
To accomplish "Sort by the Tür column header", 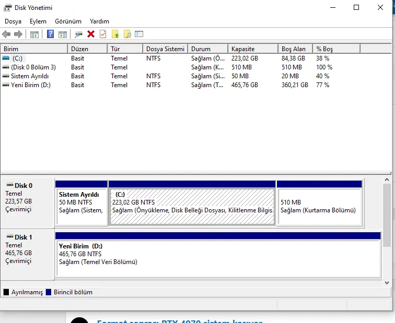I will pos(125,49).
